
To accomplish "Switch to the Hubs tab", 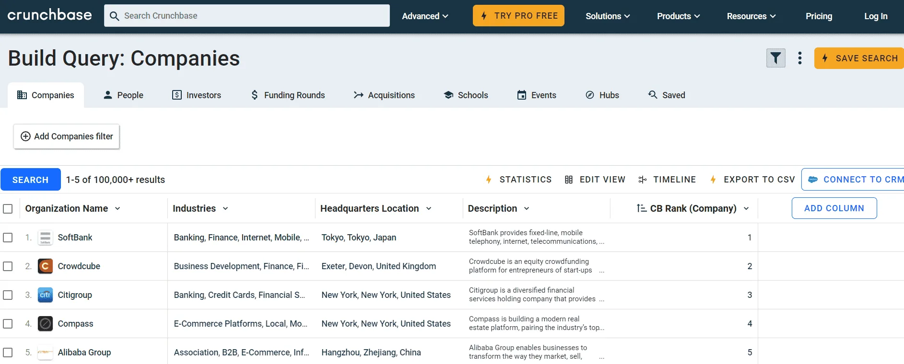I will 602,95.
